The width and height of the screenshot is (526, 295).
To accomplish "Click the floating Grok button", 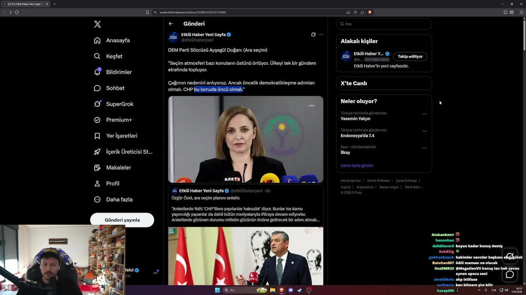I will (510, 256).
